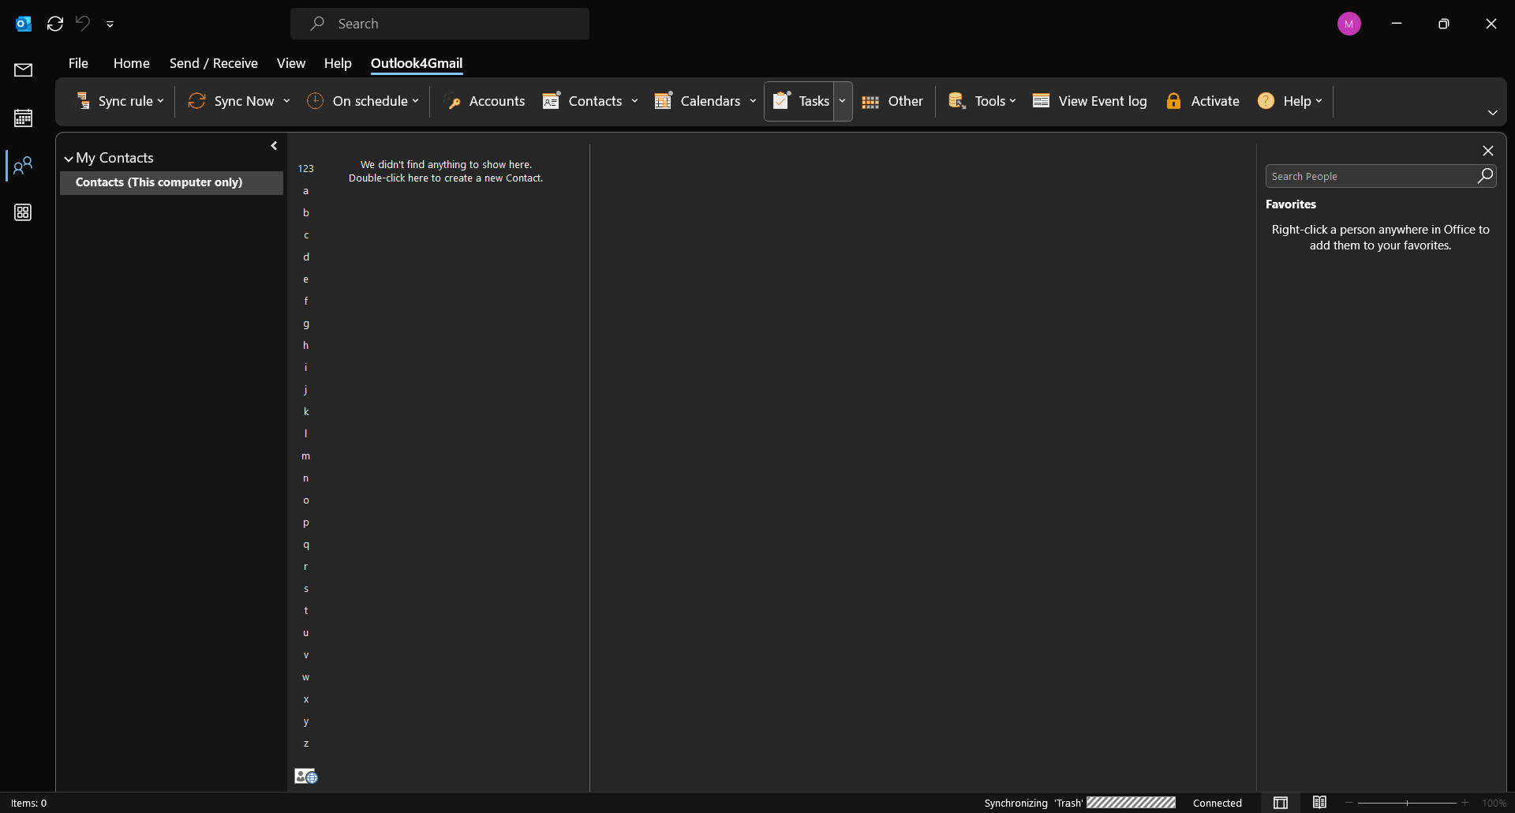
Task: Click the index language selector icon
Action: coord(306,777)
